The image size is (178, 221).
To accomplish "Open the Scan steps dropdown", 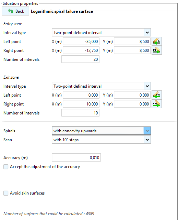I will pyautogui.click(x=101, y=140).
